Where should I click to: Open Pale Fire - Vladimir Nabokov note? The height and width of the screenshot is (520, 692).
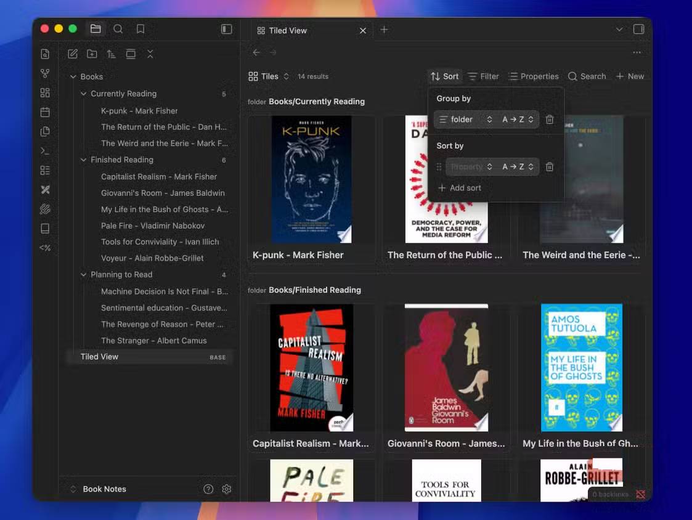(152, 225)
